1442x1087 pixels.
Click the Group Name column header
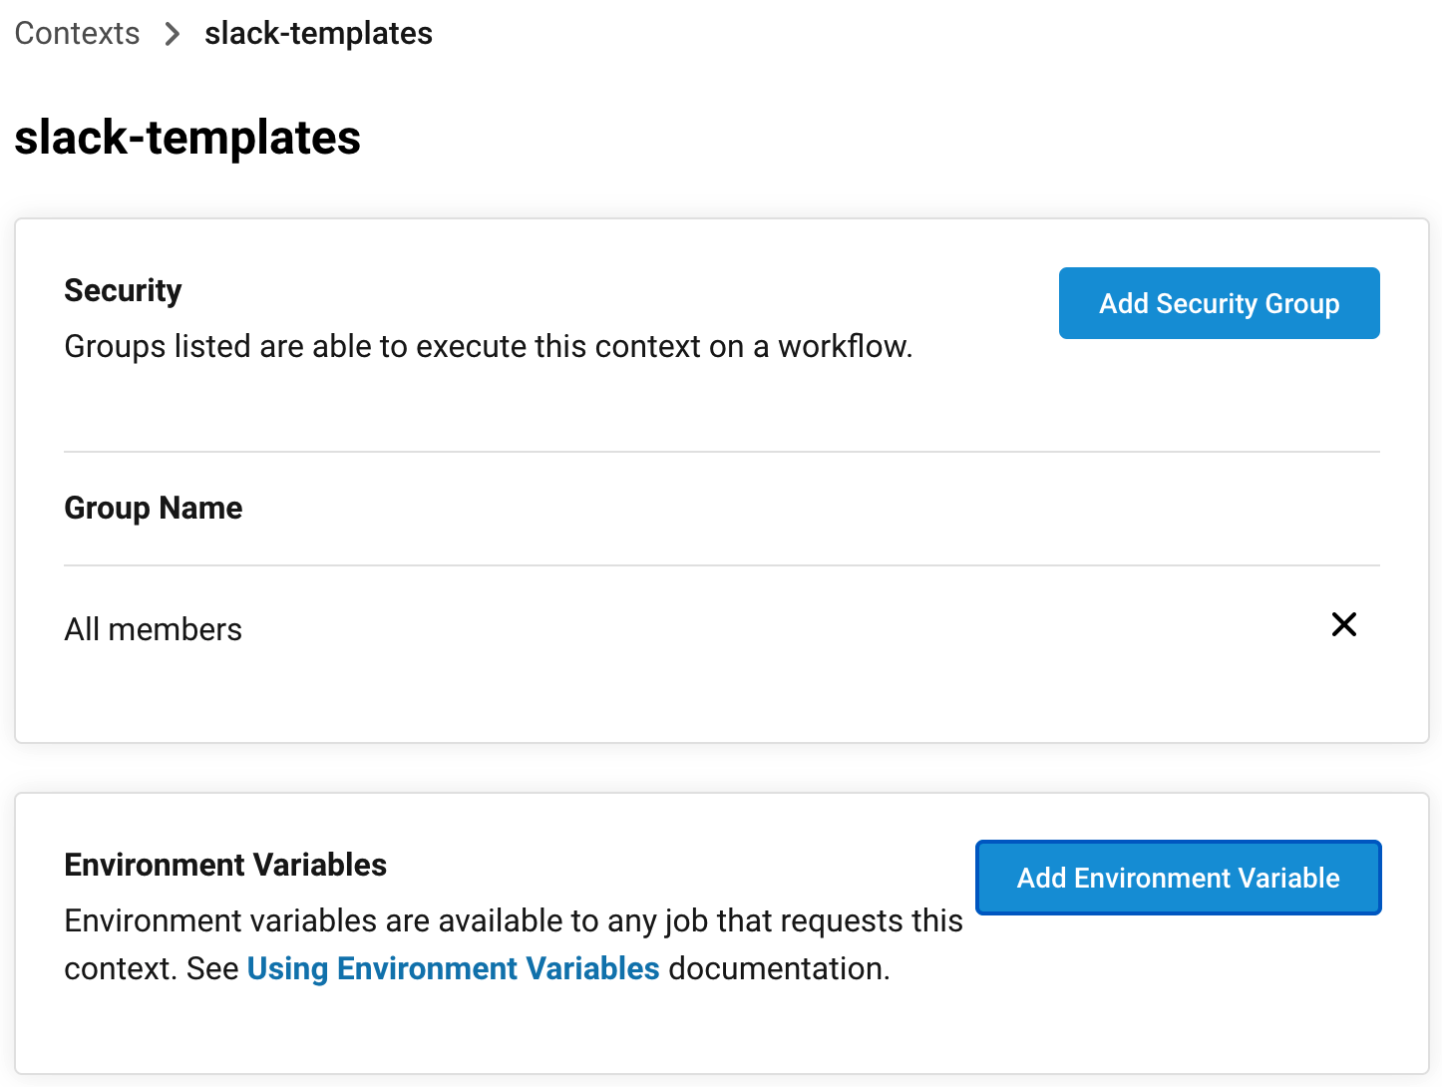(x=154, y=508)
